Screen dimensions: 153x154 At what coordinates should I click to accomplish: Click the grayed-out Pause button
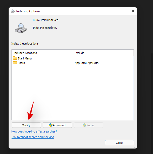tap(88, 125)
